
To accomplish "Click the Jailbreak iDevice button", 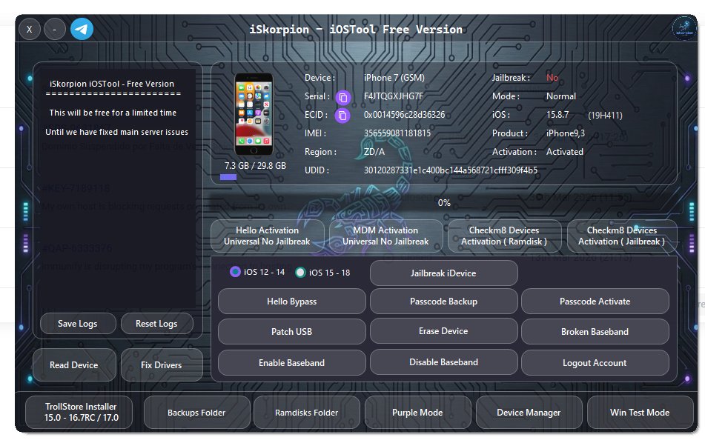I will point(443,273).
